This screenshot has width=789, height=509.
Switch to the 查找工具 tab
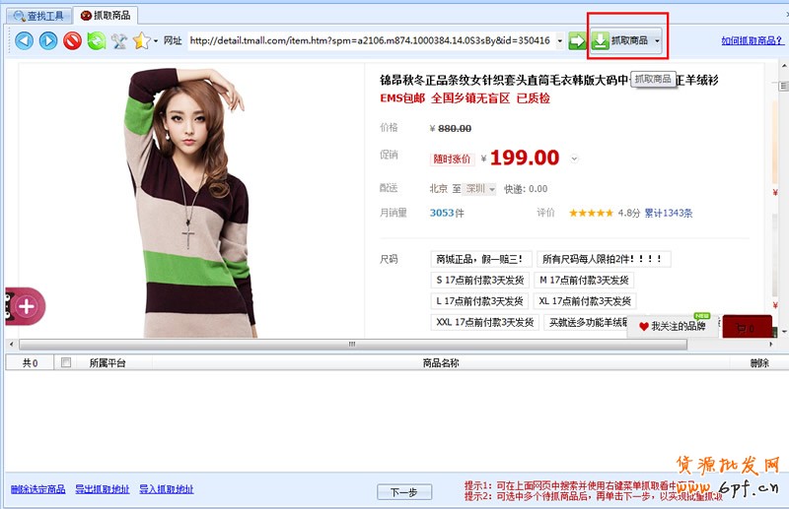[x=38, y=16]
